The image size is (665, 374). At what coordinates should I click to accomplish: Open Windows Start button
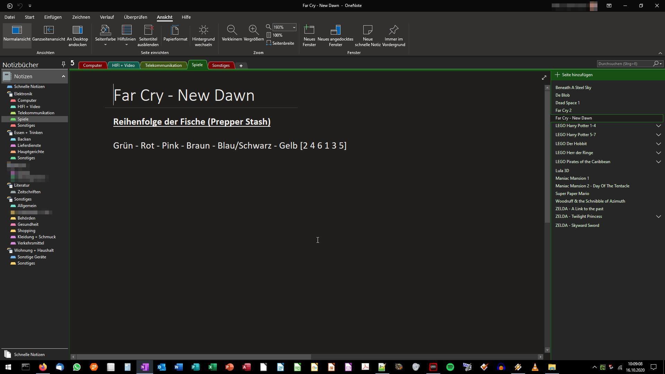point(8,367)
